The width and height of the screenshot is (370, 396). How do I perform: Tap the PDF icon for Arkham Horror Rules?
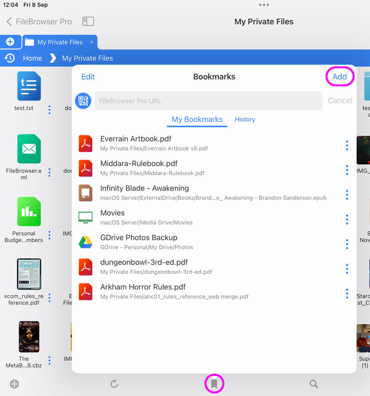pos(86,291)
